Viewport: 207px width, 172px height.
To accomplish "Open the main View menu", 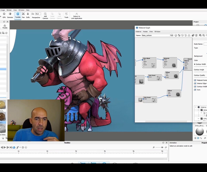I will pos(15,10).
